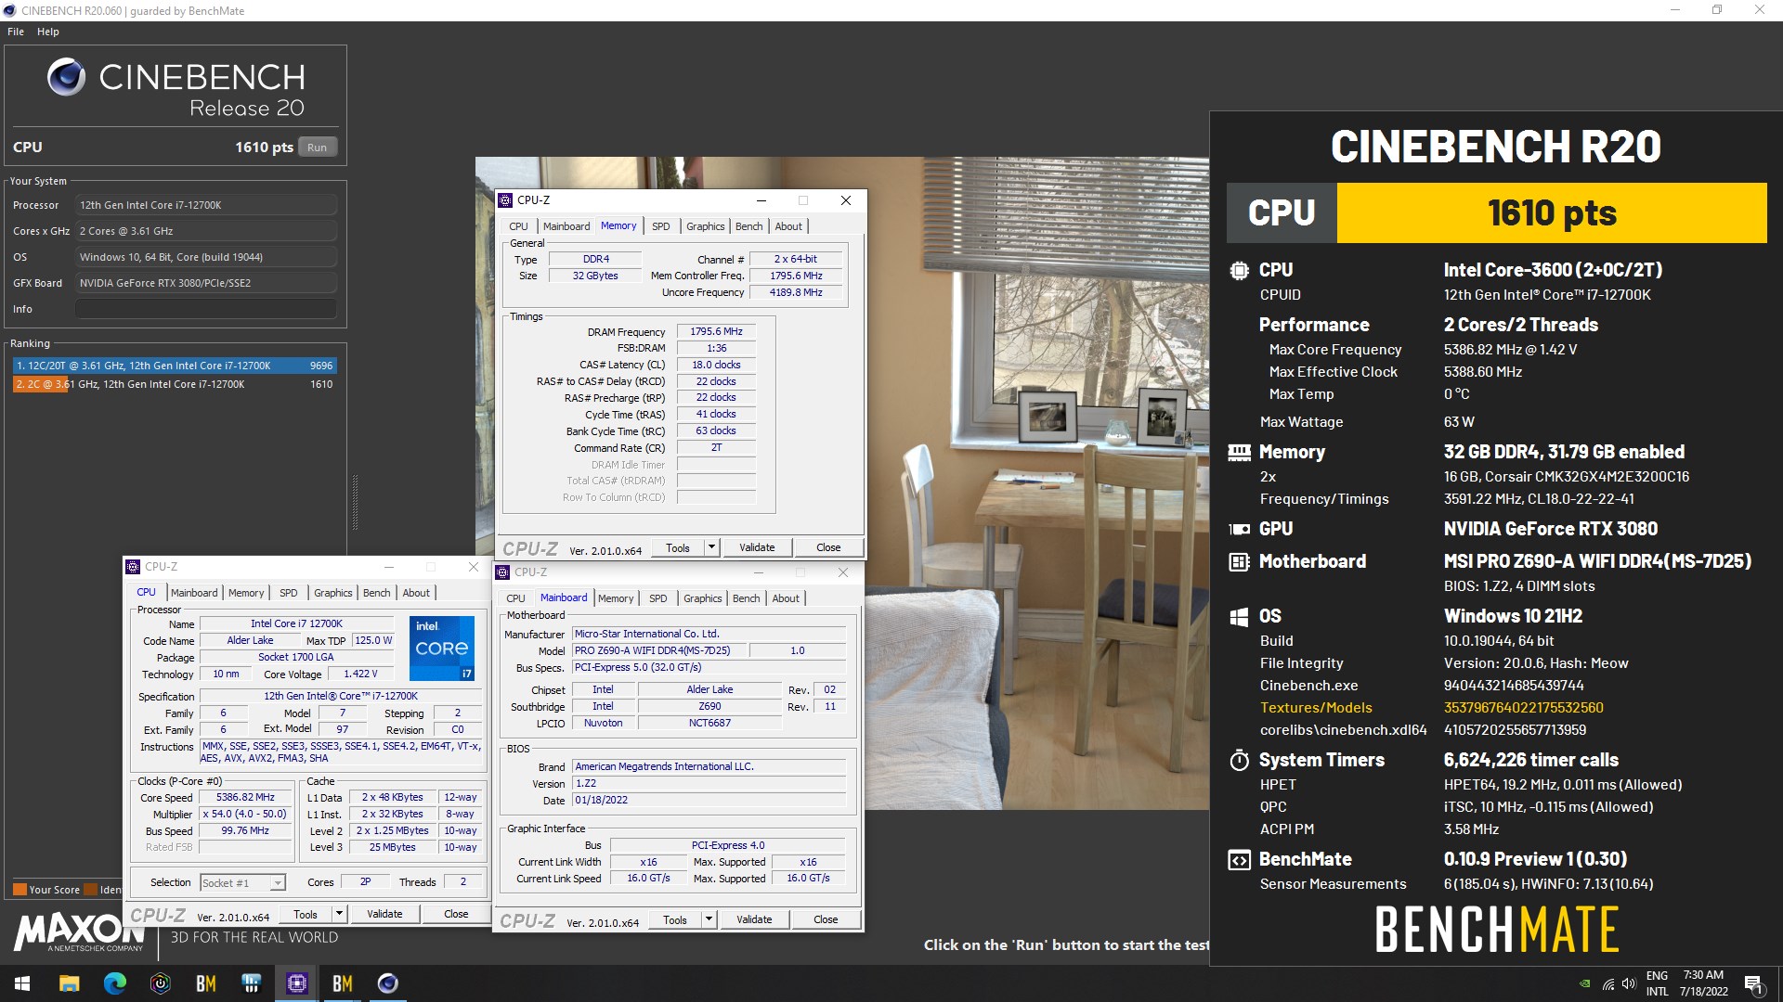Open the About tab in Mainboard CPU-Z window

786,598
